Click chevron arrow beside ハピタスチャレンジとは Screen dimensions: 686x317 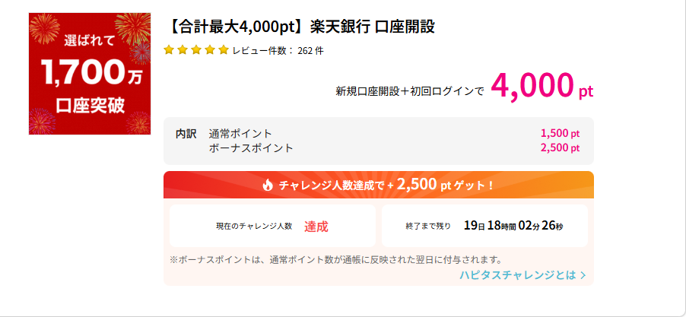(x=583, y=275)
